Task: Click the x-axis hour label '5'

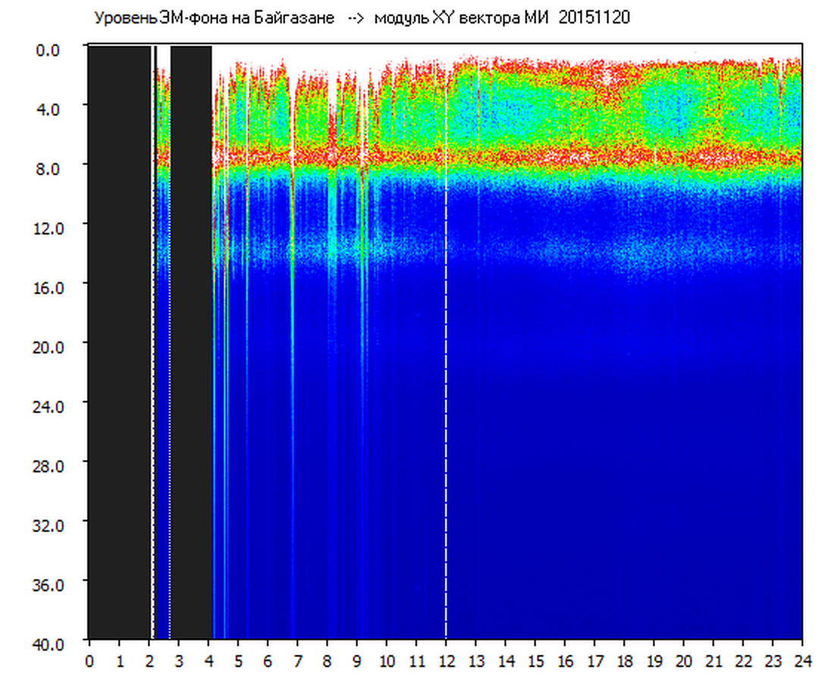Action: point(238,661)
